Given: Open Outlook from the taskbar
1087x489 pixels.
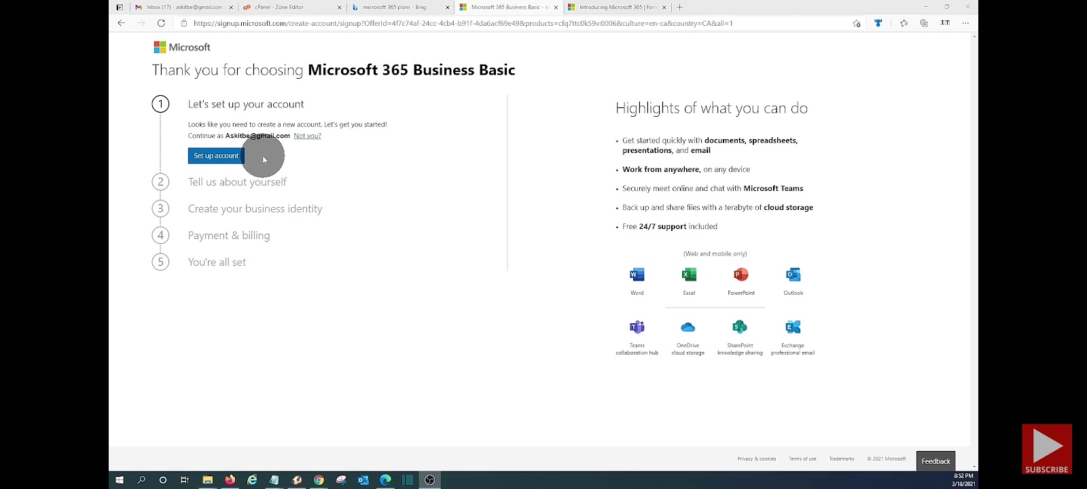Looking at the screenshot, I should tap(363, 480).
